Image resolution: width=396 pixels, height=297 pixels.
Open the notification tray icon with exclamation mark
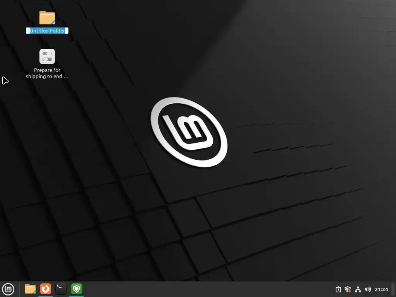coord(338,289)
